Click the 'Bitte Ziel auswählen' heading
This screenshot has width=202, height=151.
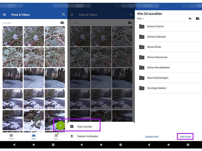[x=150, y=14]
